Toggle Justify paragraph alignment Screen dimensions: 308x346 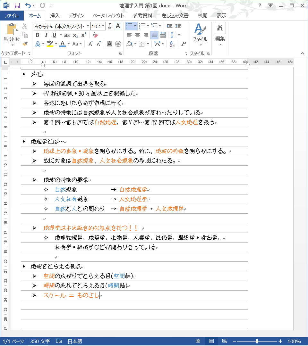[154, 35]
